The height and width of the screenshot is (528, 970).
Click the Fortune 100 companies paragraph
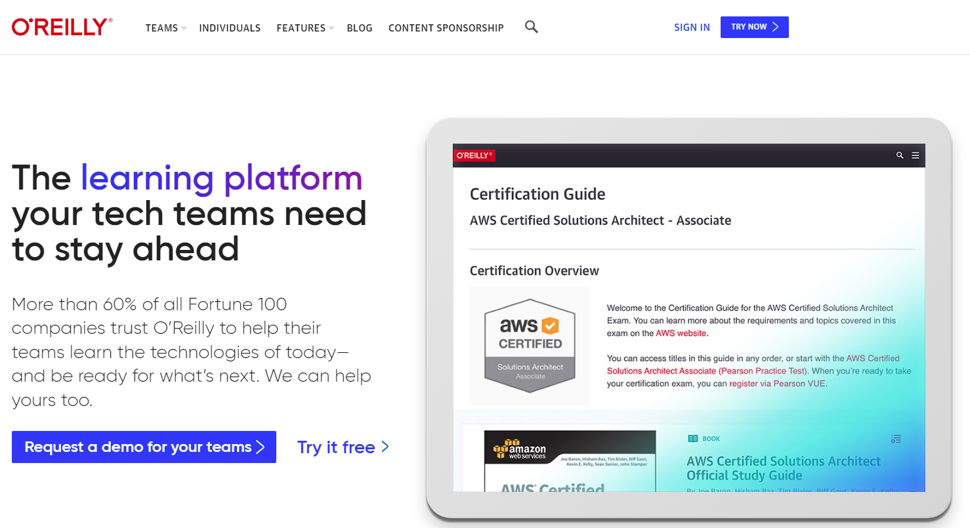(192, 352)
